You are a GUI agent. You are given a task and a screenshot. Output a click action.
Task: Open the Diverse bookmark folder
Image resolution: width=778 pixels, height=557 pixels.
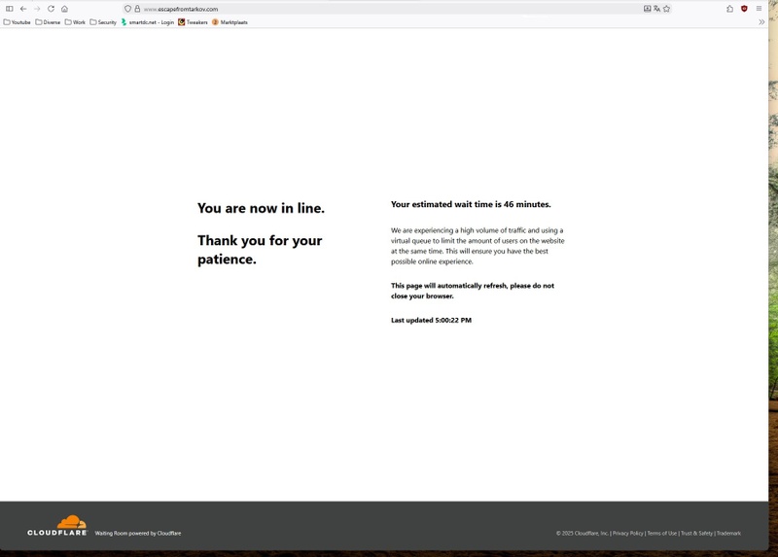tap(48, 22)
